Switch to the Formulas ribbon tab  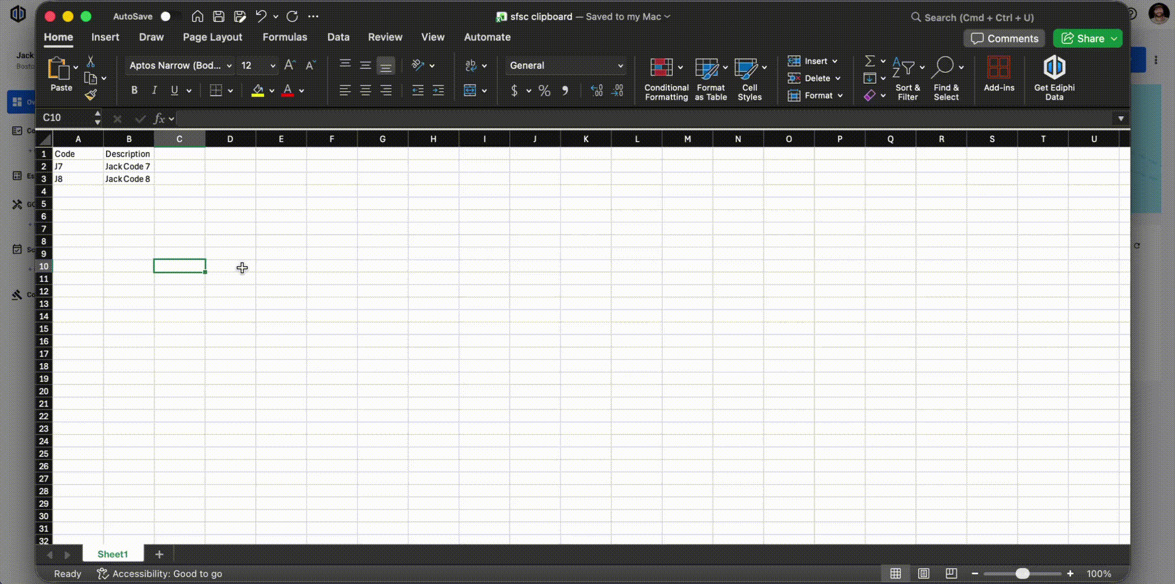coord(285,37)
